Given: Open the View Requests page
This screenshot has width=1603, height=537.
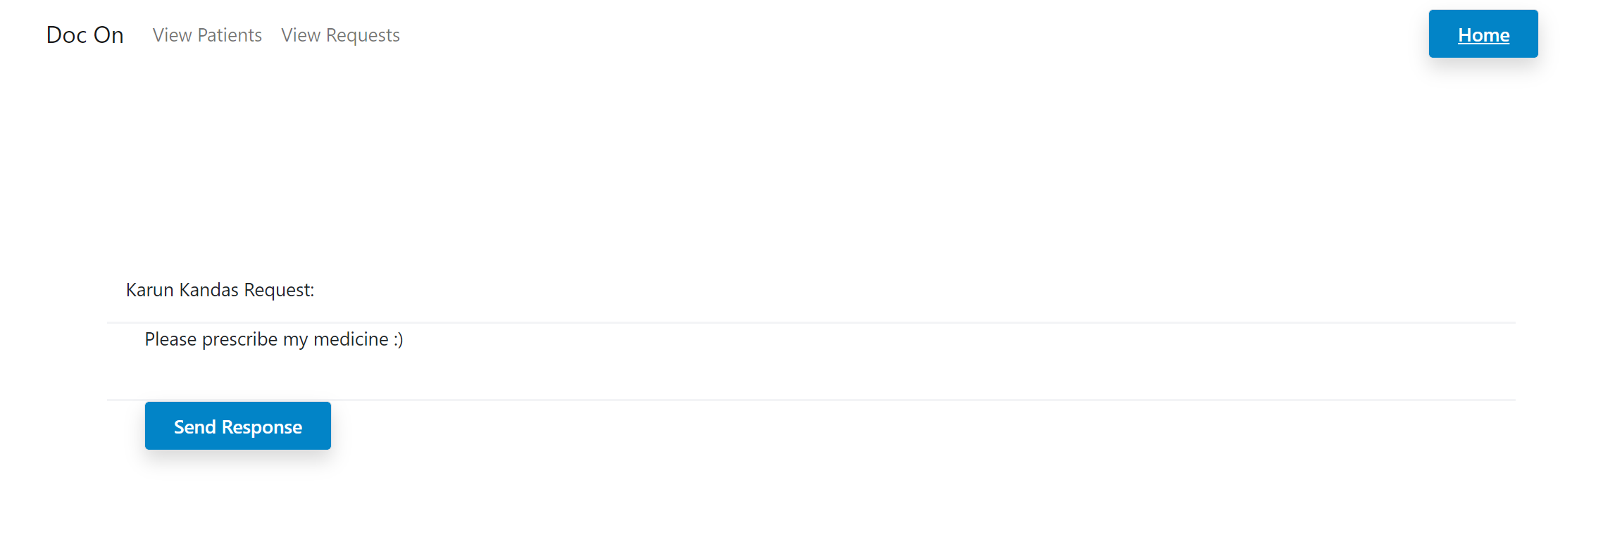Looking at the screenshot, I should point(340,35).
